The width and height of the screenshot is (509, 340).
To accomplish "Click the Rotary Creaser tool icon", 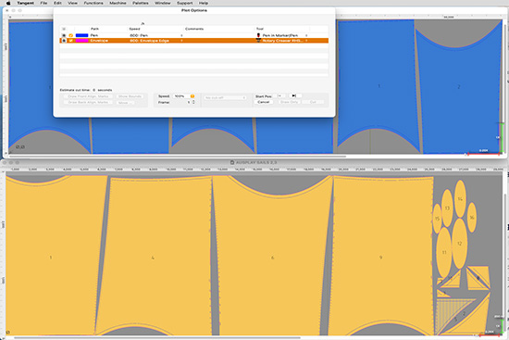I will click(258, 41).
